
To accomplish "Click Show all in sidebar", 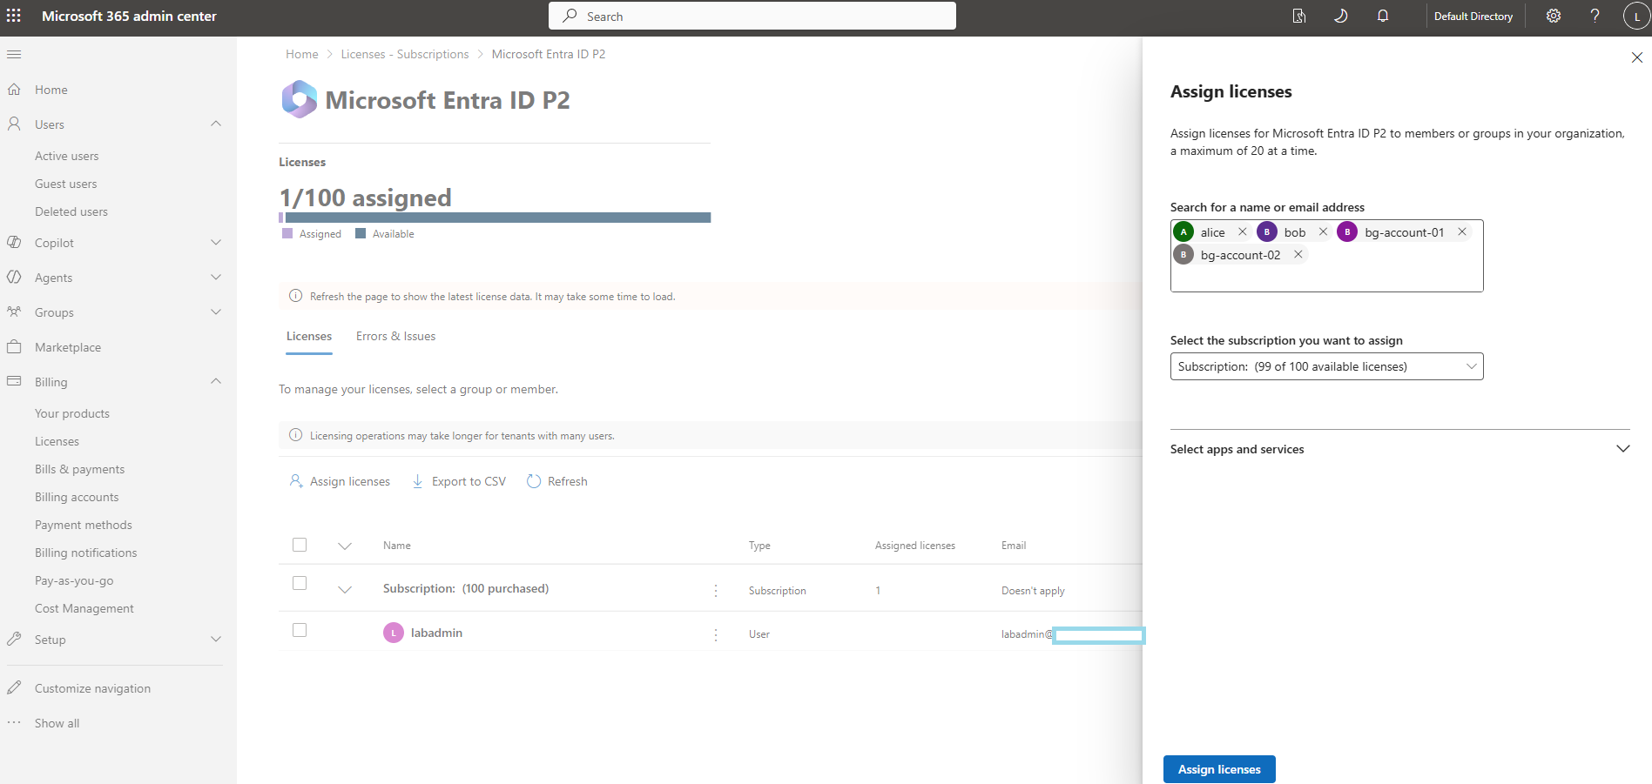I will pos(57,723).
